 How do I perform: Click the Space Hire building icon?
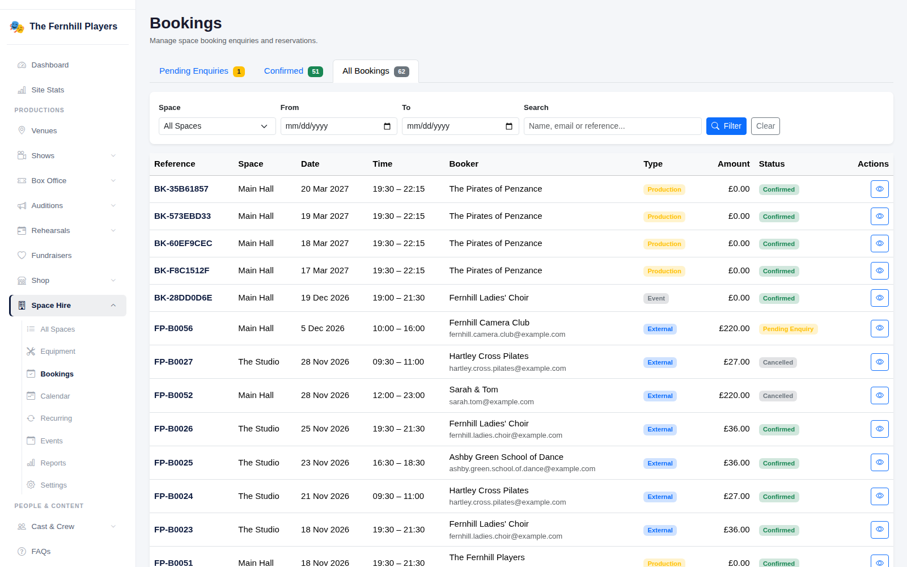click(x=22, y=306)
